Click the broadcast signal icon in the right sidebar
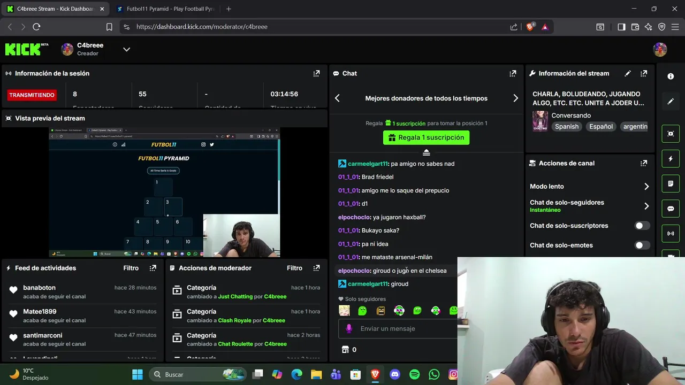Screen dimensions: 685x385 671,233
